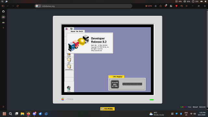Screen dimensions: 208x117
Task: Open the People item in the dock
Action: click(69, 55)
